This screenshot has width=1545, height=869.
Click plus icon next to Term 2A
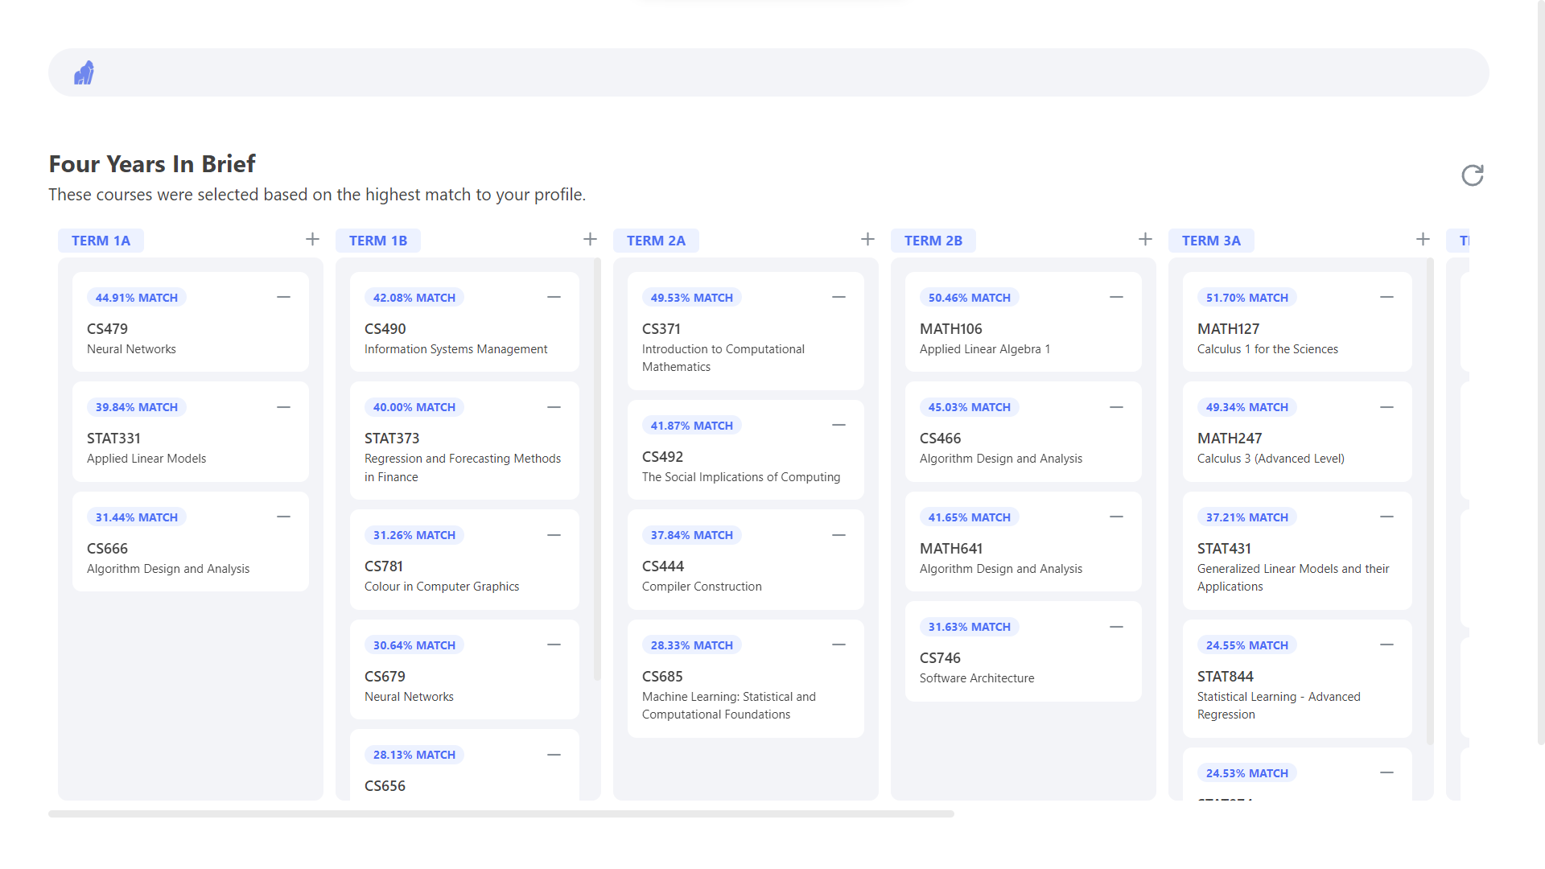(867, 239)
